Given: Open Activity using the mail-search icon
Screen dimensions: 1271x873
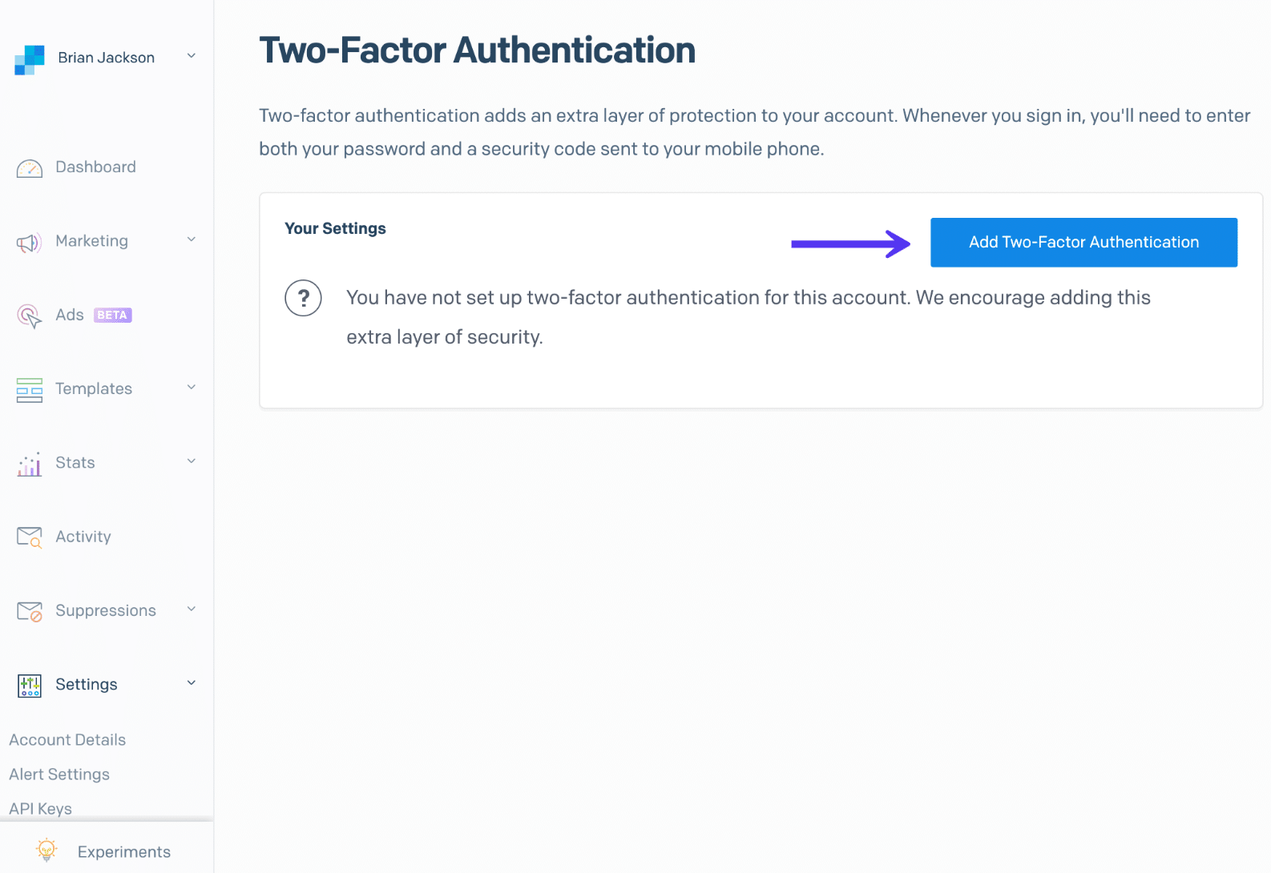Looking at the screenshot, I should coord(29,537).
